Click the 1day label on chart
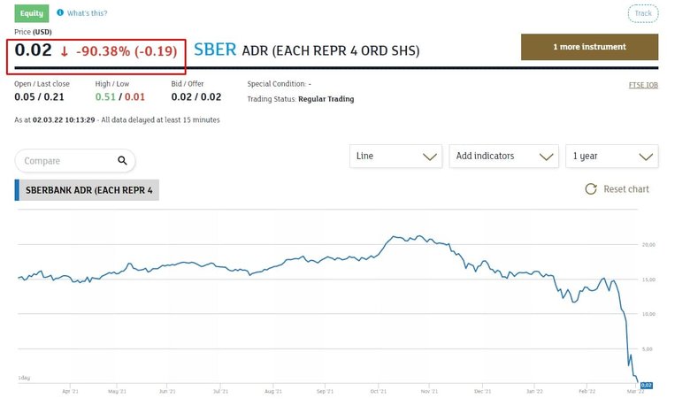 pyautogui.click(x=24, y=378)
